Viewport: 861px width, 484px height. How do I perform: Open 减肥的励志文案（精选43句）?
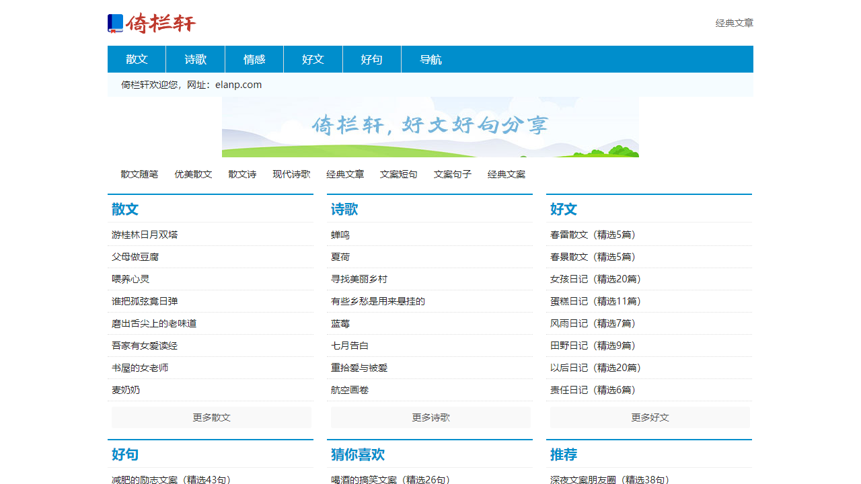coord(169,479)
